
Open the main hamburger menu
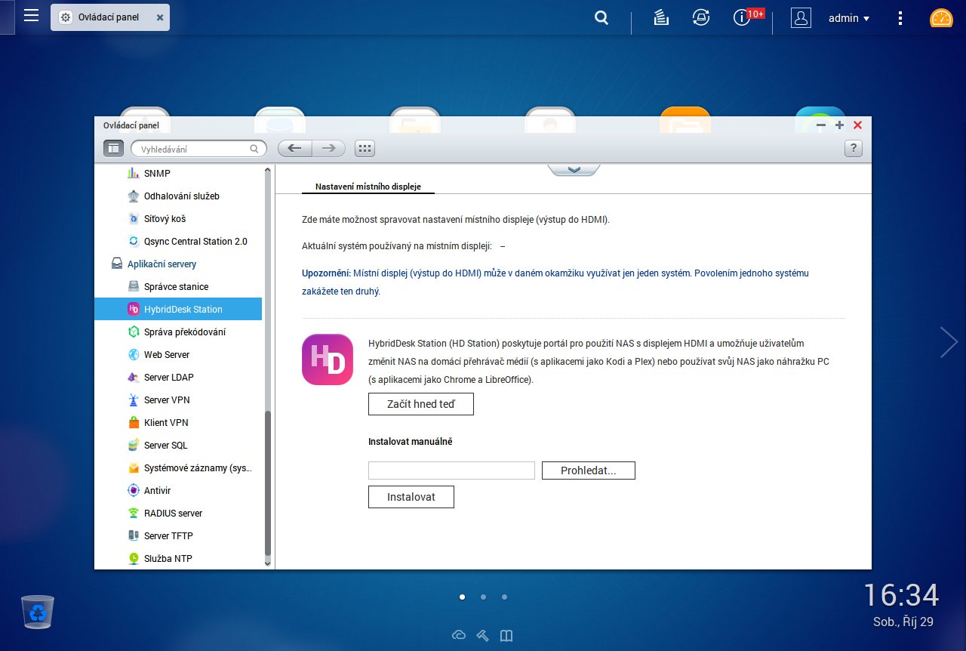coord(31,16)
